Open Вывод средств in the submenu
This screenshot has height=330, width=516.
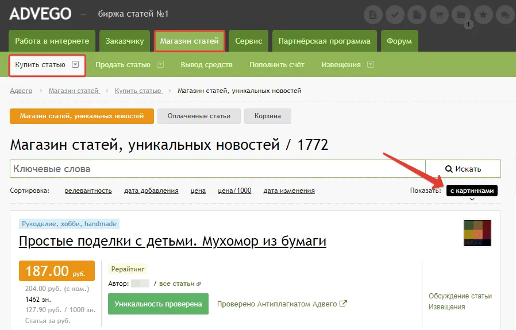click(207, 65)
